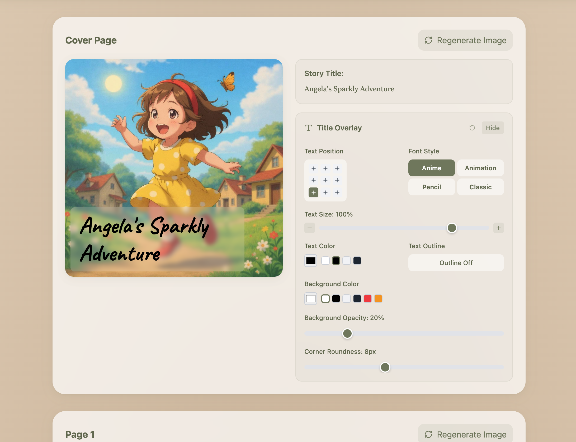576x442 pixels.
Task: Set text position to bottom-right
Action: pyautogui.click(x=337, y=192)
